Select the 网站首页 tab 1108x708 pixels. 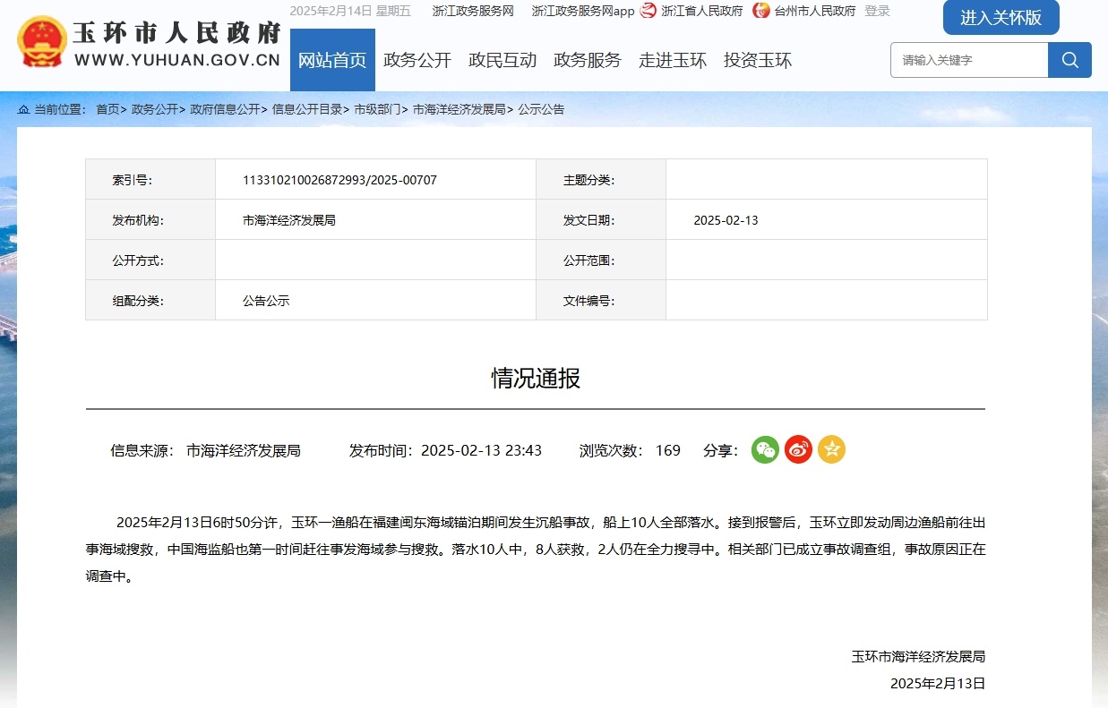(332, 60)
